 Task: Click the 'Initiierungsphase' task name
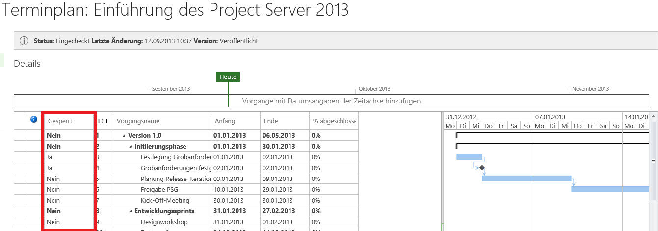(160, 147)
